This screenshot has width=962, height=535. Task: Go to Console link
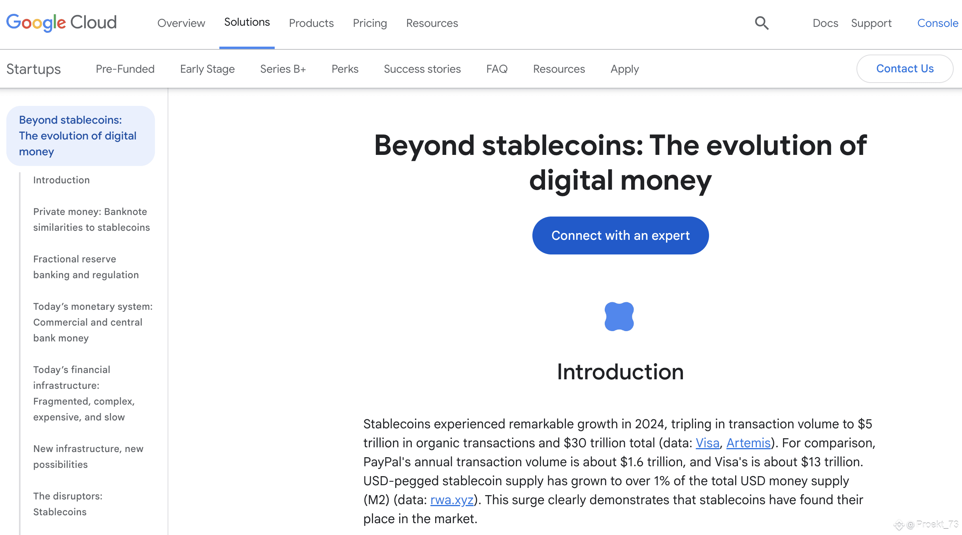[937, 23]
